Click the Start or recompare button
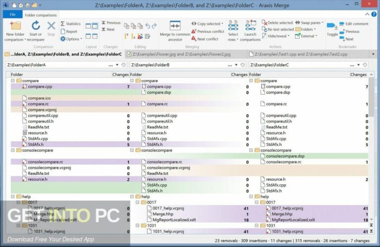 tap(36, 32)
